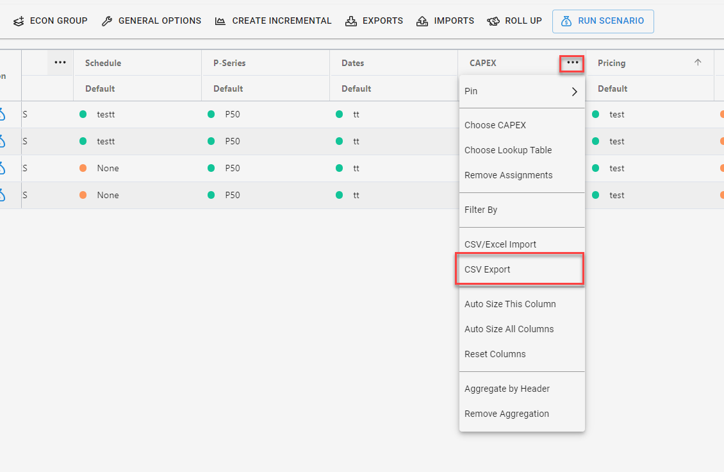The height and width of the screenshot is (472, 724).
Task: Open the ECON GROUP button
Action: pyautogui.click(x=51, y=21)
